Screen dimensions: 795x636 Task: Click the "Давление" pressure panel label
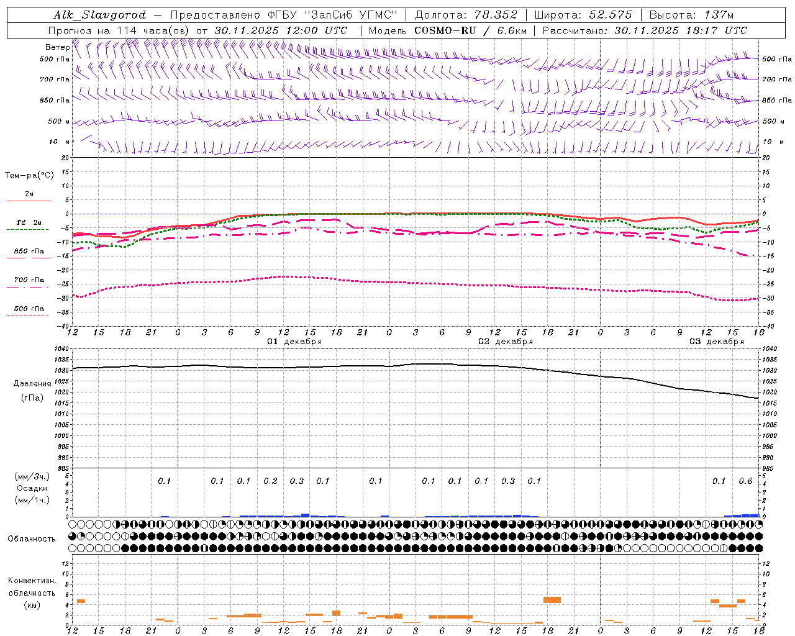(32, 384)
